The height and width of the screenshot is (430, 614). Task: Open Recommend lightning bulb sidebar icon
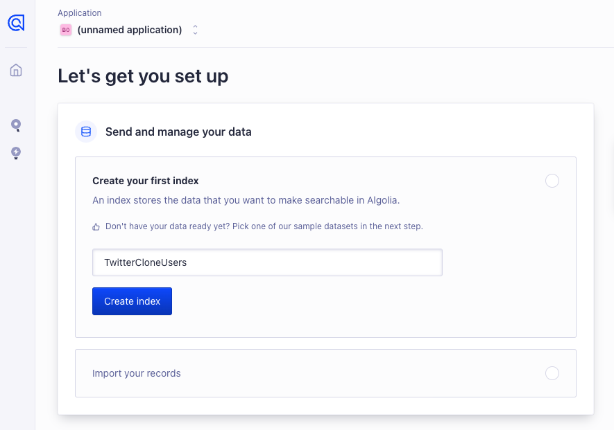pos(16,153)
